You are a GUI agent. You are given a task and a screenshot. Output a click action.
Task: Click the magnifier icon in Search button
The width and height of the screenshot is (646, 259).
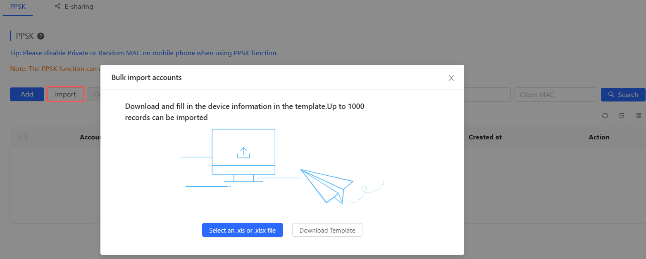coord(611,95)
